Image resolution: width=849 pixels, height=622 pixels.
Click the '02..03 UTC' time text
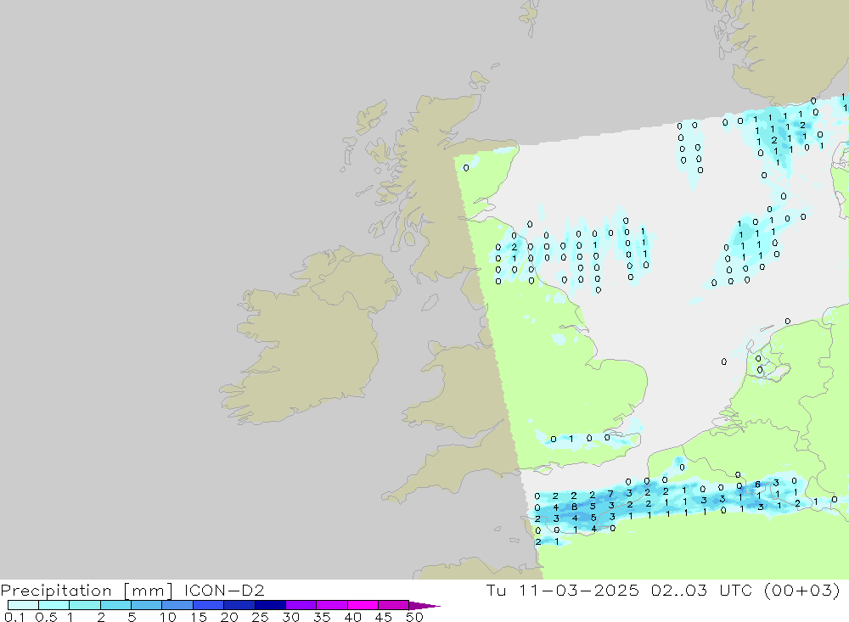click(x=702, y=590)
